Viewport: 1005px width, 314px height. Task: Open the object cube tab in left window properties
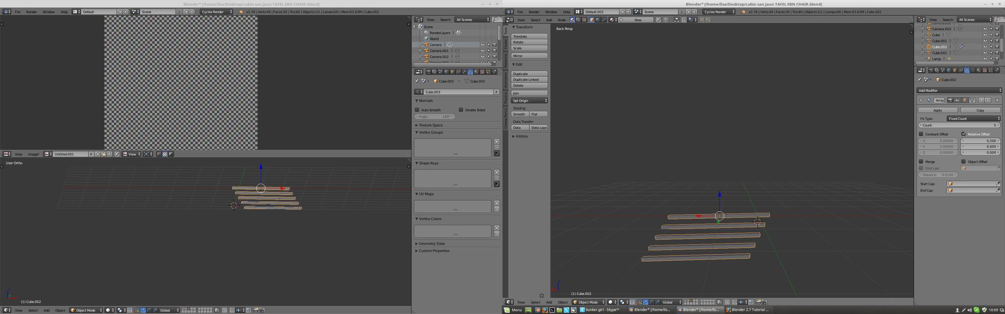[x=452, y=72]
